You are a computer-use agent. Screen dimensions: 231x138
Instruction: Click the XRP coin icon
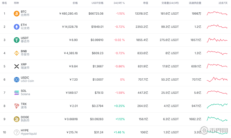17,66
